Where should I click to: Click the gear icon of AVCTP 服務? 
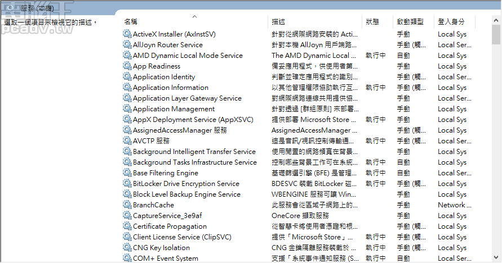(127, 140)
